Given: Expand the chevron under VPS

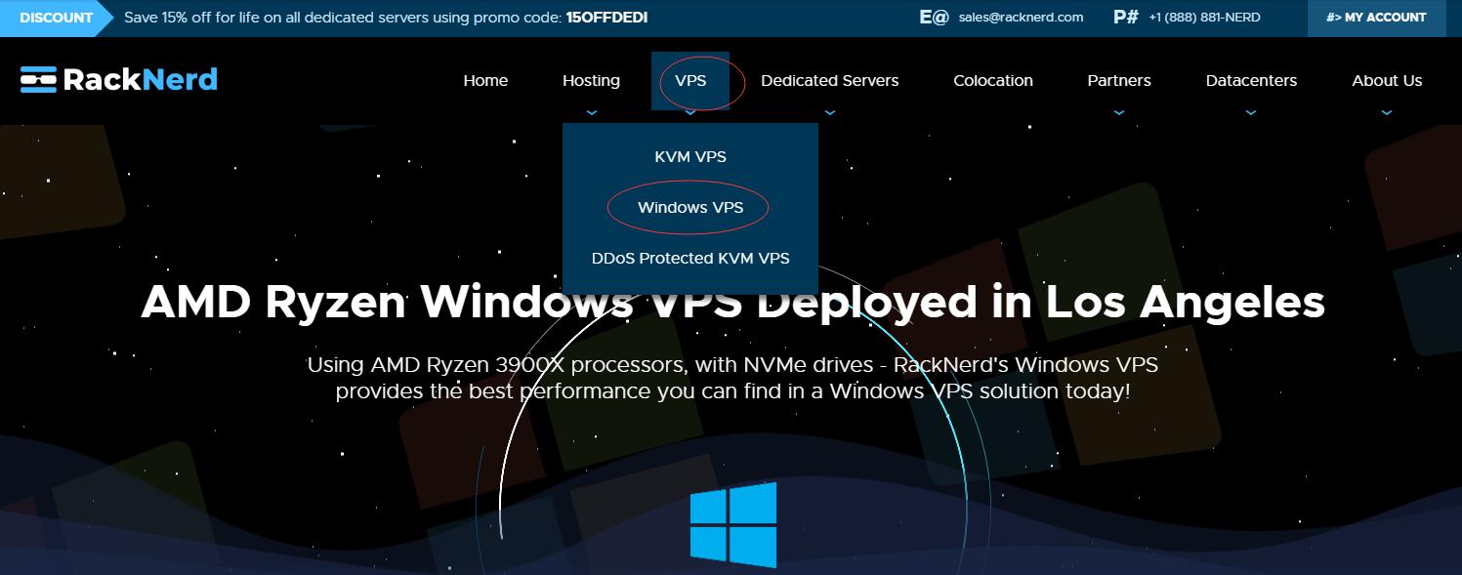Looking at the screenshot, I should click(x=690, y=112).
